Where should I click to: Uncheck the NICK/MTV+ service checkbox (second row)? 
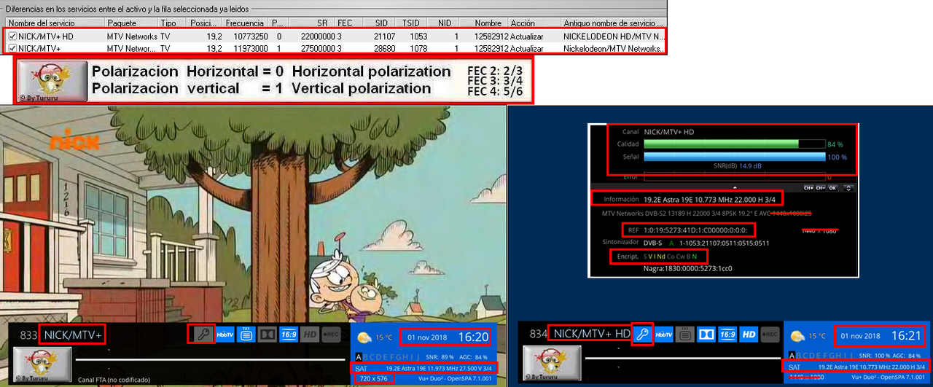point(12,49)
